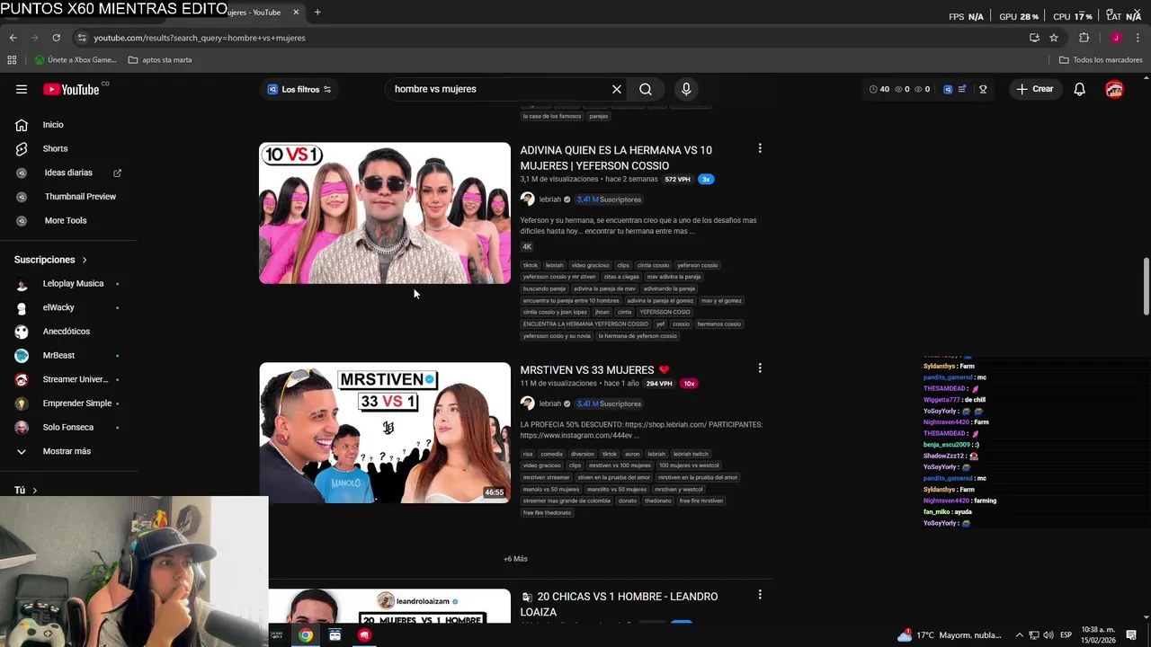Open the weather widget in the taskbar
Screen dimensions: 1151x647
pyautogui.click(x=950, y=635)
